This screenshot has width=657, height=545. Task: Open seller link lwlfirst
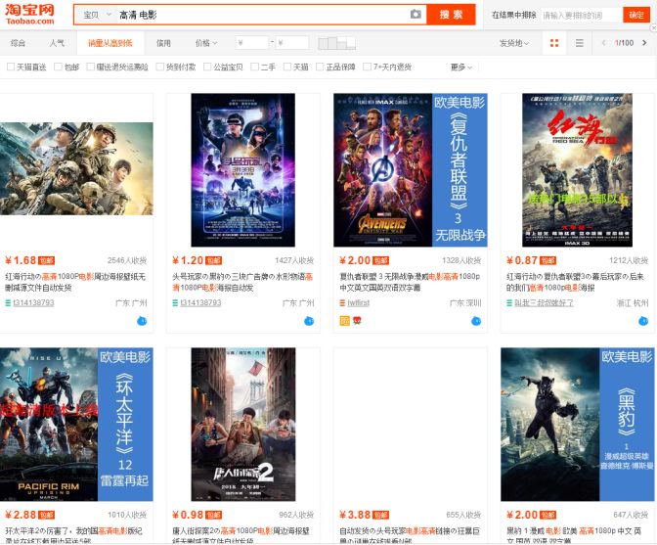click(358, 302)
